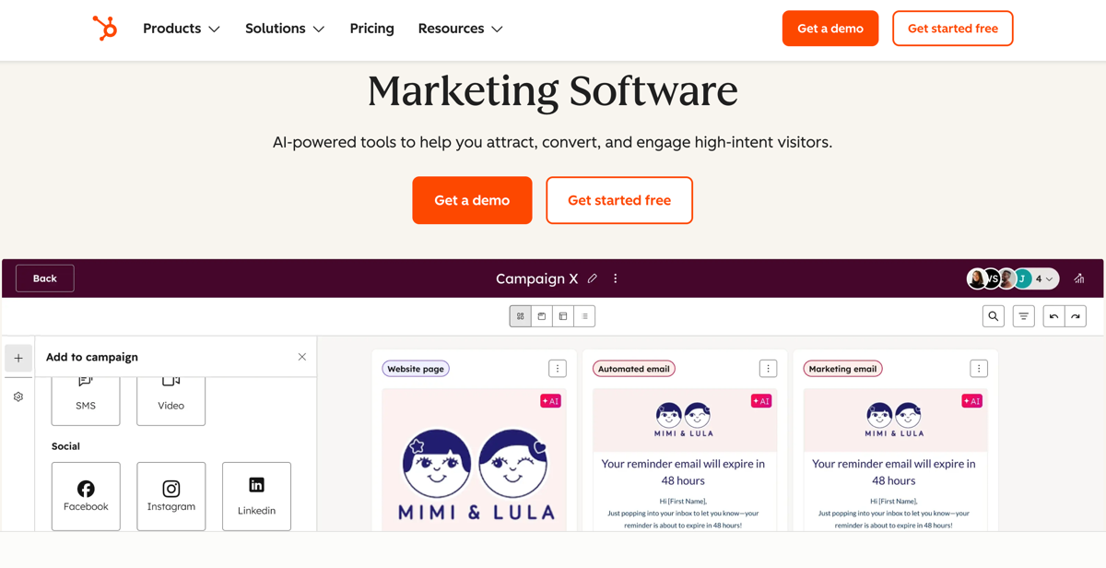Undo the last campaign change
The width and height of the screenshot is (1106, 568).
pyautogui.click(x=1053, y=315)
